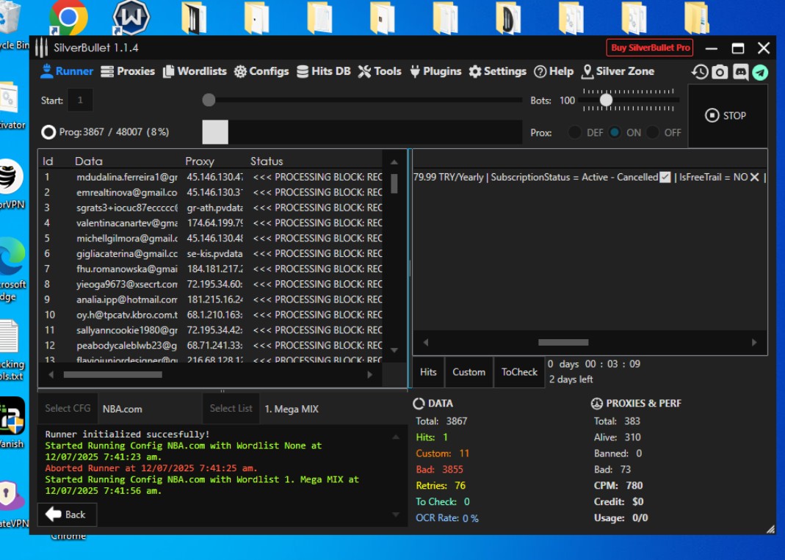785x560 pixels.
Task: Click Select CFG
Action: point(68,408)
